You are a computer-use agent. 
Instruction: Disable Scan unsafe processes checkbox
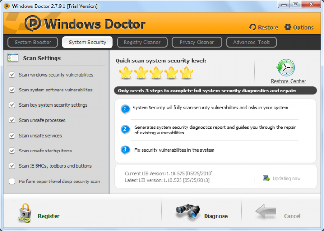tap(12, 120)
